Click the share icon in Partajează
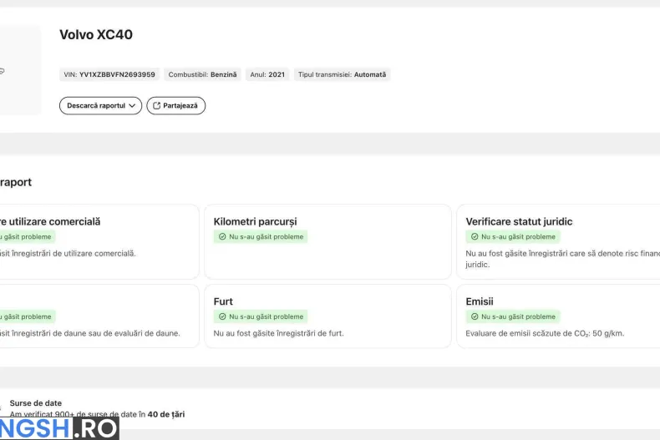This screenshot has width=660, height=440. click(x=156, y=105)
